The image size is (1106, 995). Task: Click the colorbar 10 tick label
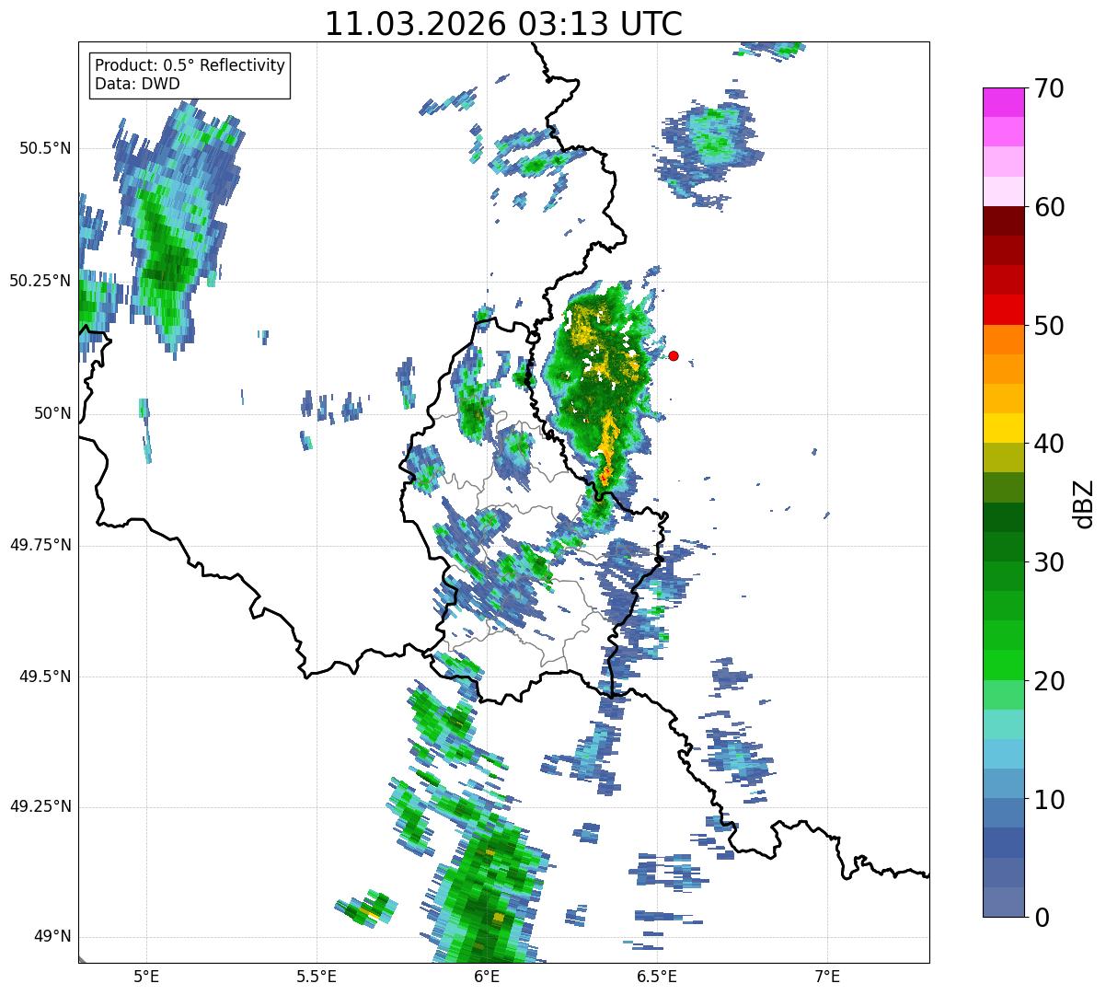pyautogui.click(x=1048, y=799)
